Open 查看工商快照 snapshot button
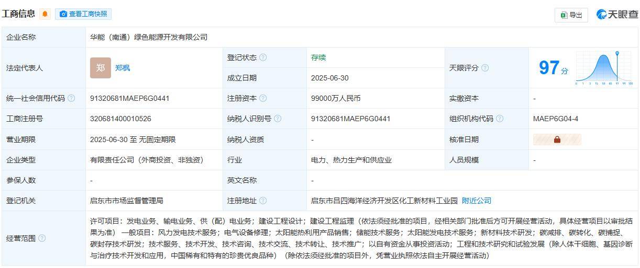Image resolution: width=640 pixels, height=268 pixels. point(83,14)
